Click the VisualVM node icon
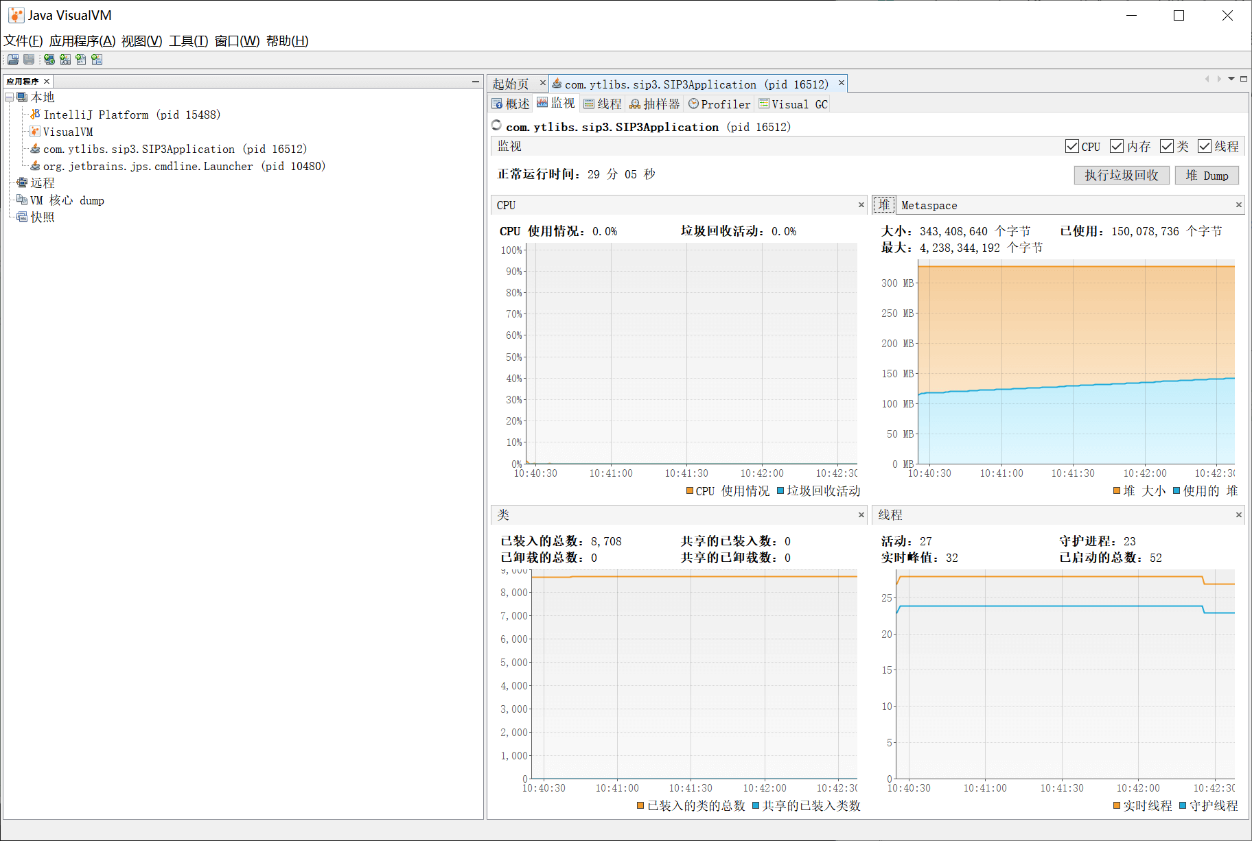 click(35, 132)
